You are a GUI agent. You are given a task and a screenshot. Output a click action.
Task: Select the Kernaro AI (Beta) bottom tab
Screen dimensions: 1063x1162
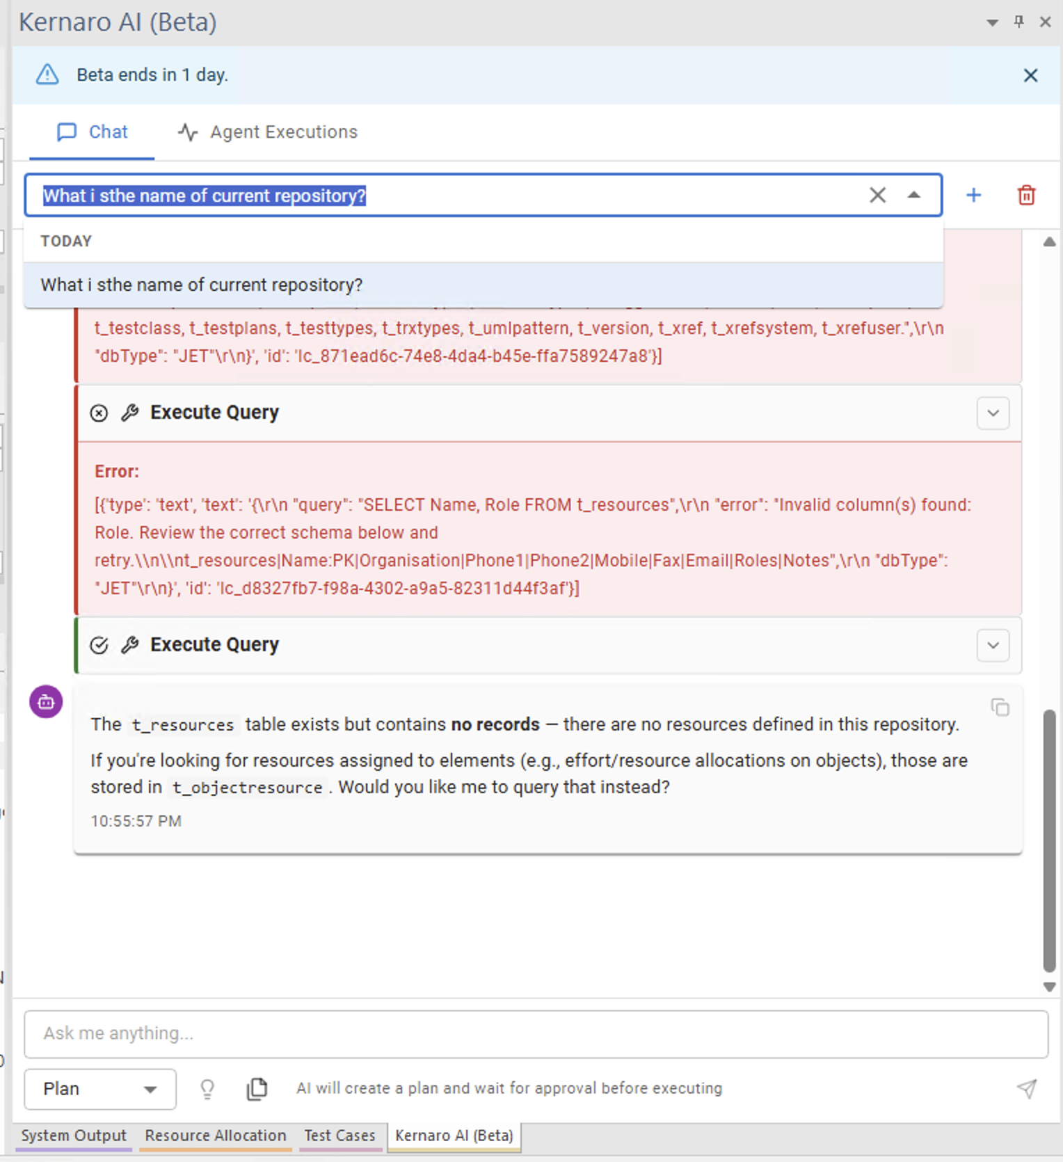tap(454, 1136)
